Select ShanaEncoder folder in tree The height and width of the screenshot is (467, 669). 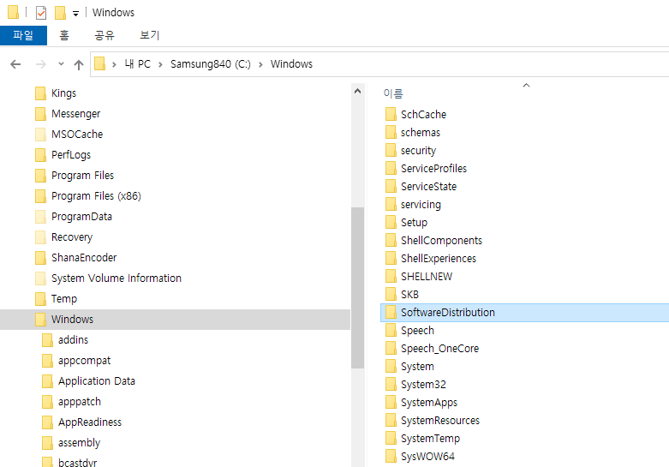pyautogui.click(x=84, y=257)
